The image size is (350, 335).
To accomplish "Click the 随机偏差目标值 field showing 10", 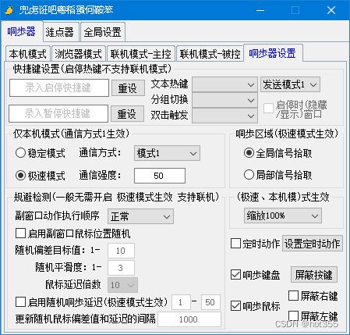I will pos(121,251).
